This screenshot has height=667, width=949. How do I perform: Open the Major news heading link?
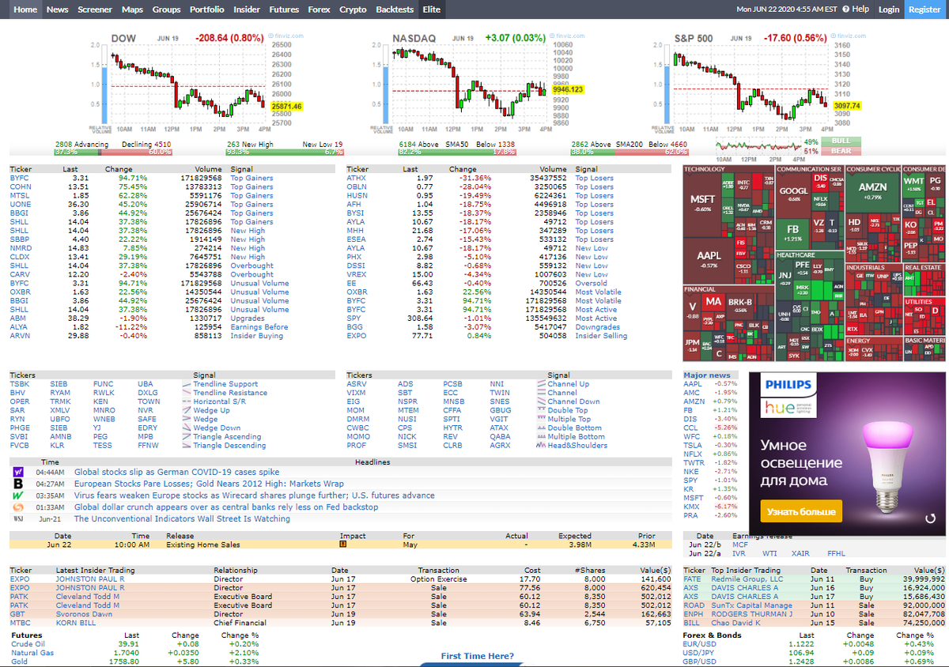point(707,375)
